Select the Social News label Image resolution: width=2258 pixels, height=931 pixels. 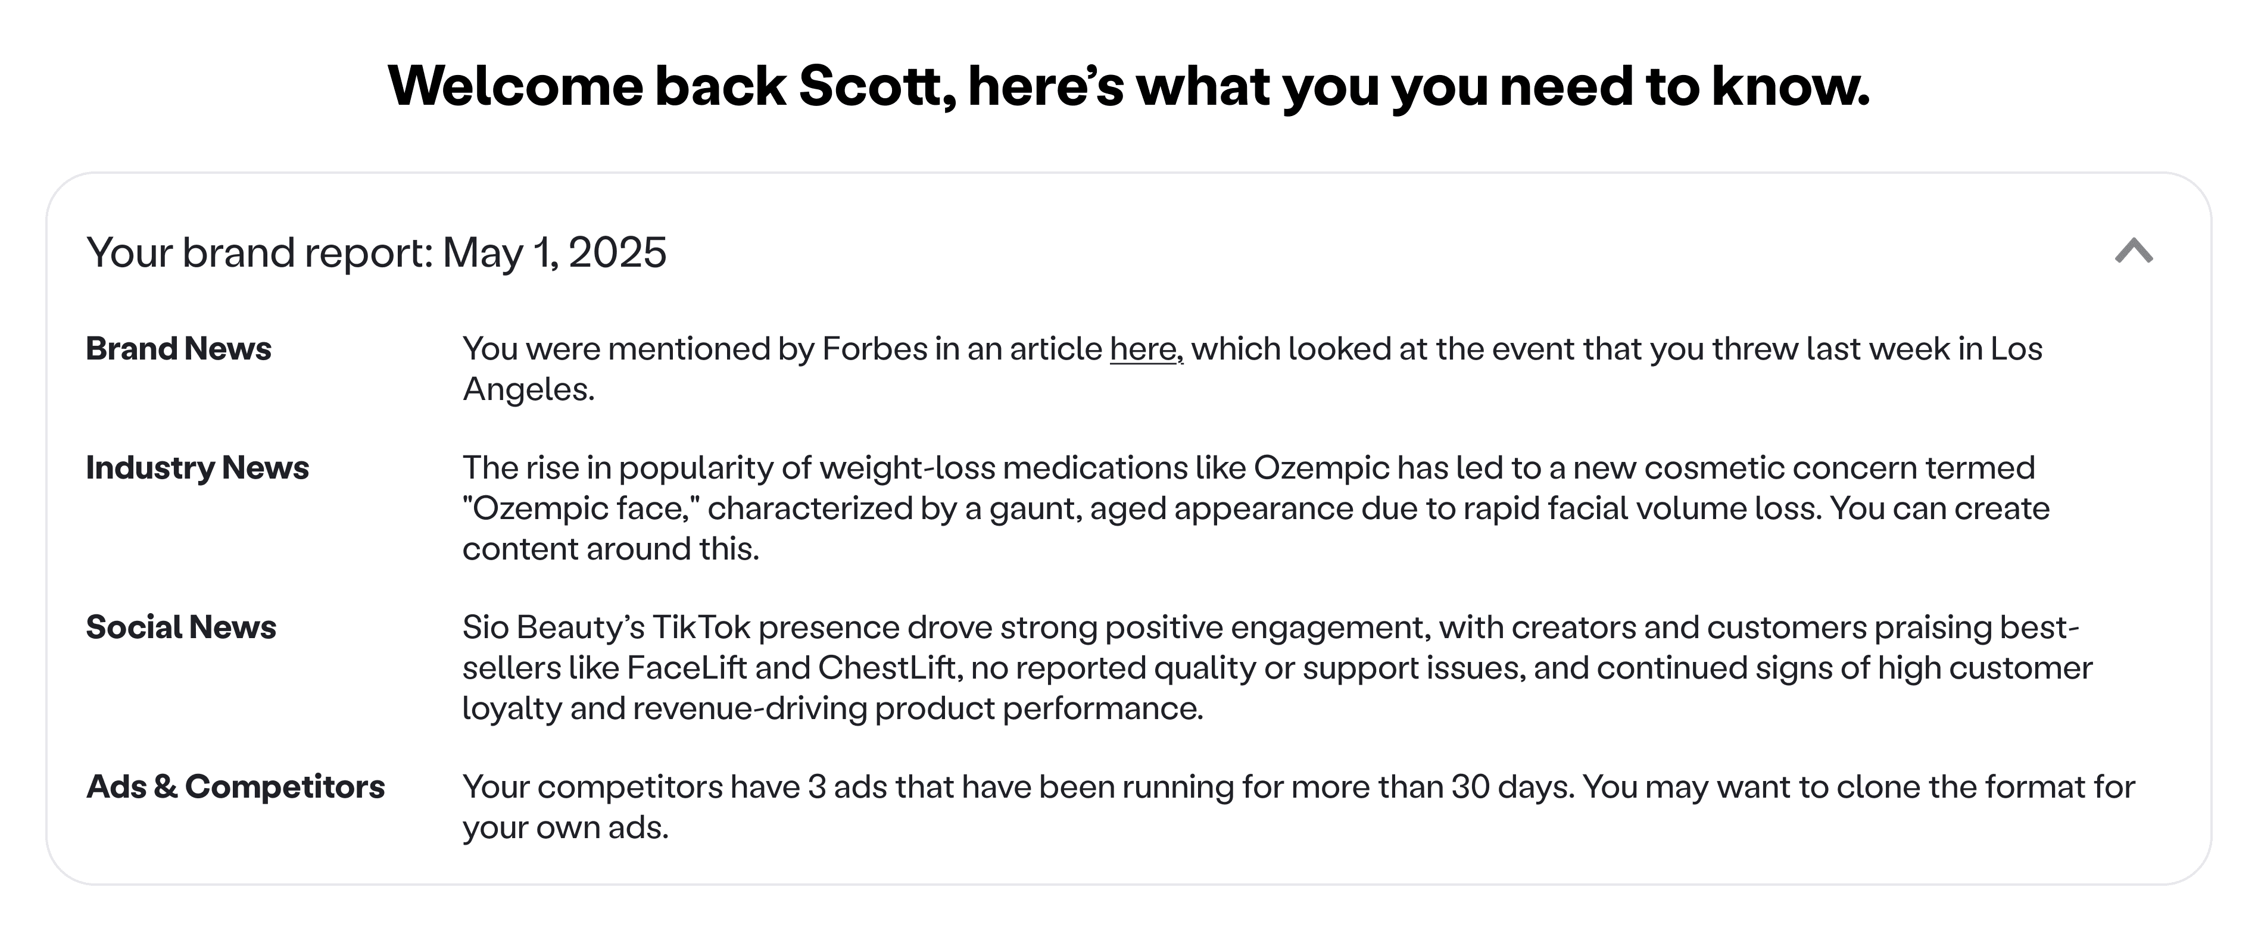[180, 627]
